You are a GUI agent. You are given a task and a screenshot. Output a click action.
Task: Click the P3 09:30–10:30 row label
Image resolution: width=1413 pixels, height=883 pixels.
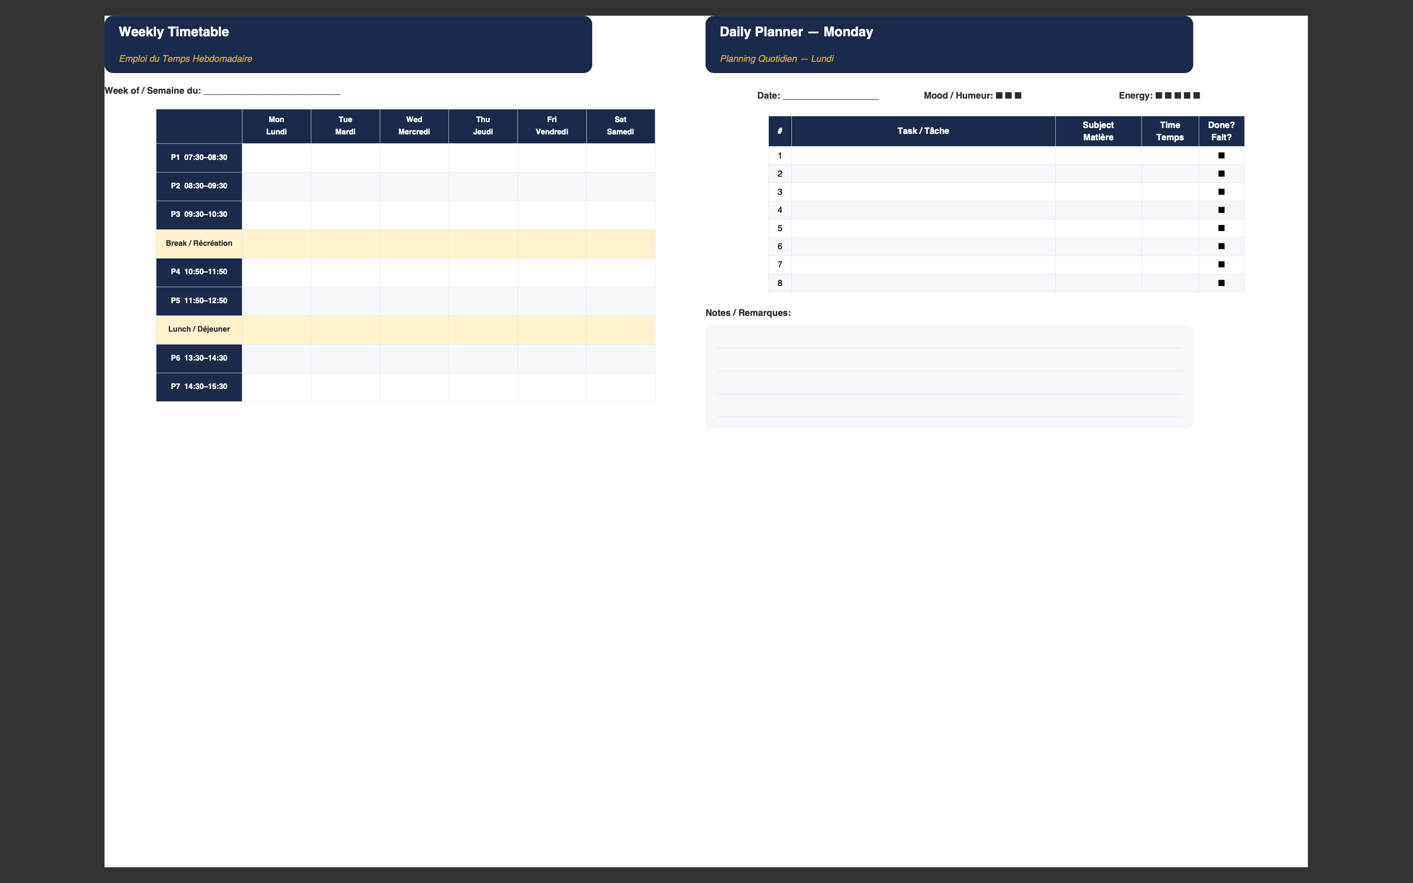coord(199,215)
